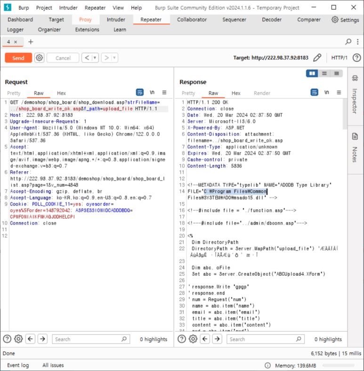Switch to the Logger tab
364x371 pixels.
click(16, 30)
